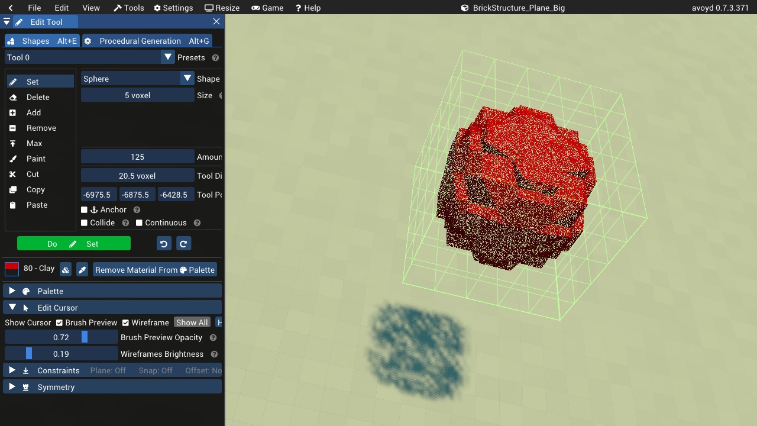Viewport: 757px width, 426px height.
Task: Open the Settings menu
Action: coord(173,8)
